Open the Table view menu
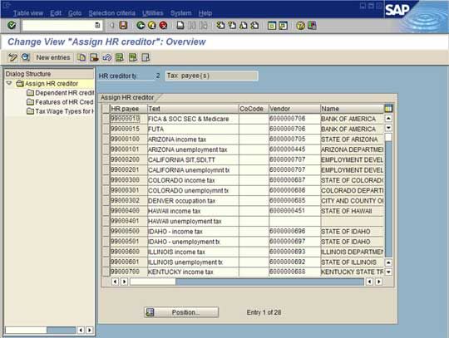 tap(28, 13)
